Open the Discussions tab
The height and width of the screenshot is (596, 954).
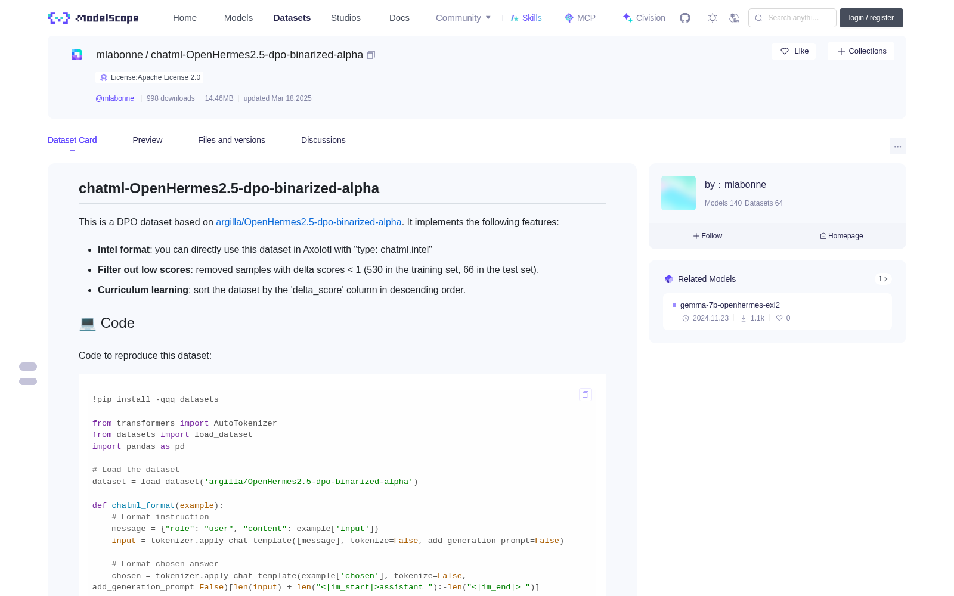[x=323, y=140]
